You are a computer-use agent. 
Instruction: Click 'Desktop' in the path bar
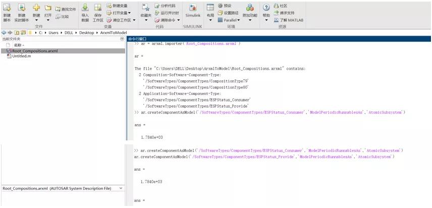(x=86, y=32)
